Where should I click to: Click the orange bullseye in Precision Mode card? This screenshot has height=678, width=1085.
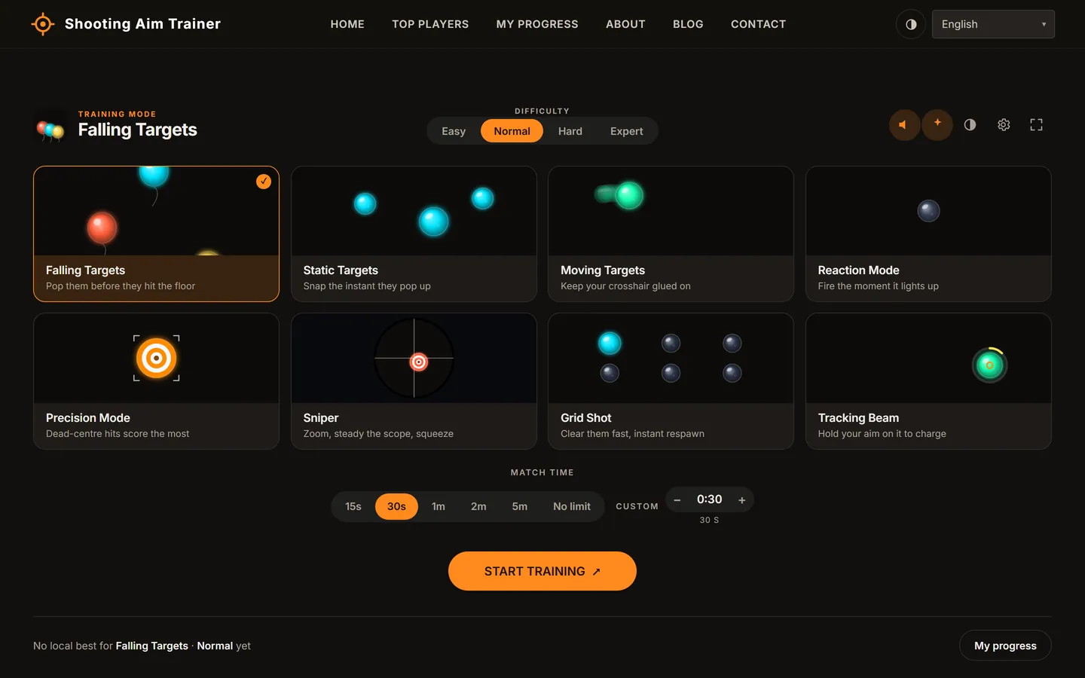coord(157,359)
